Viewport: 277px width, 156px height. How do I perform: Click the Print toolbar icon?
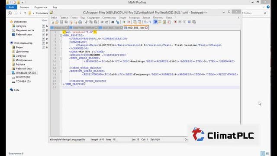pyautogui.click(x=80, y=22)
